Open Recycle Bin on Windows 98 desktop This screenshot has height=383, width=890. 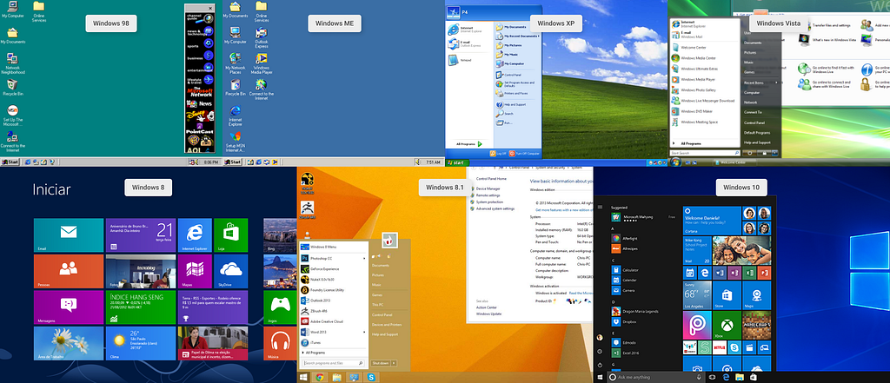12,88
